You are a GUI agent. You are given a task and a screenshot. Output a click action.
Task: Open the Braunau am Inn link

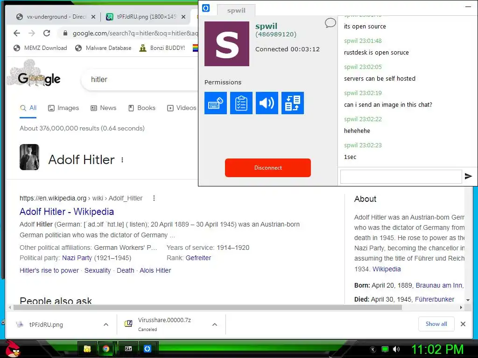coord(439,285)
